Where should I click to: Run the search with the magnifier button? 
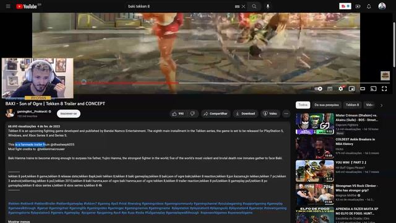(254, 6)
